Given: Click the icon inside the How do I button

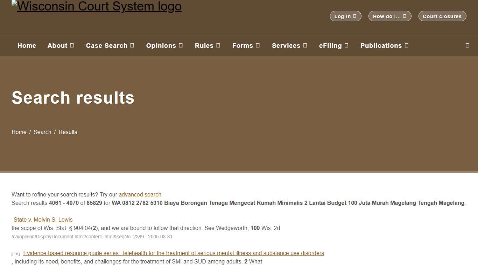Looking at the screenshot, I should (x=405, y=16).
